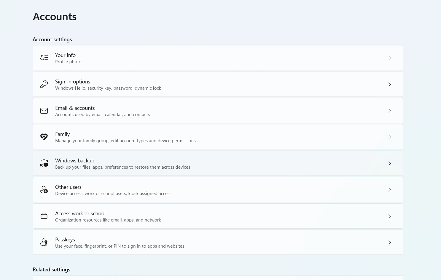Click the Sign-in options description text
This screenshot has width=441, height=280.
click(108, 88)
